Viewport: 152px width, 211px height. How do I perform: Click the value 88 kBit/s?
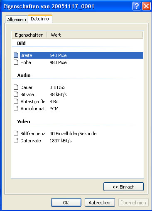58,94
